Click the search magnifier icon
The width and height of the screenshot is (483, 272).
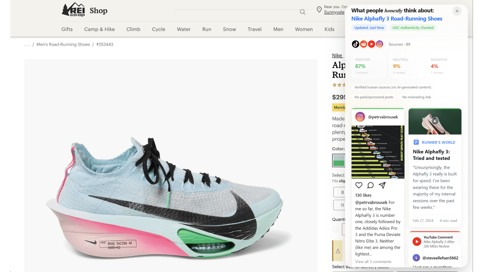click(x=302, y=12)
